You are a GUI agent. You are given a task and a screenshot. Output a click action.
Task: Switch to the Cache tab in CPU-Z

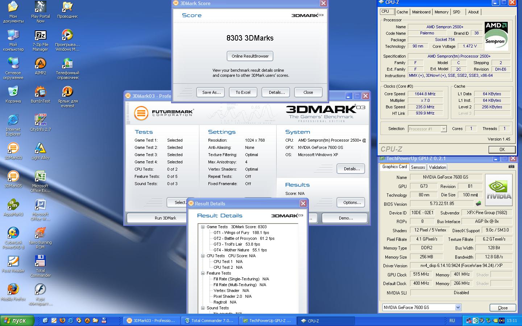402,12
